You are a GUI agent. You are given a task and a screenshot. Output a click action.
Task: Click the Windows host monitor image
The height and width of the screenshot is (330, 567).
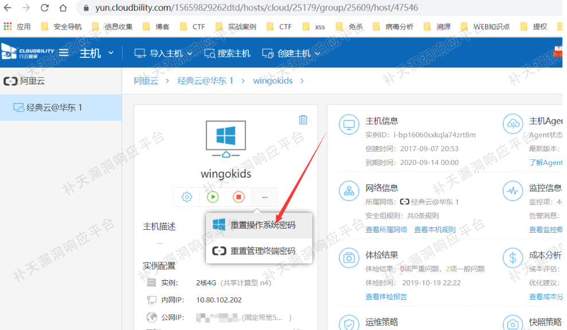coord(226,139)
